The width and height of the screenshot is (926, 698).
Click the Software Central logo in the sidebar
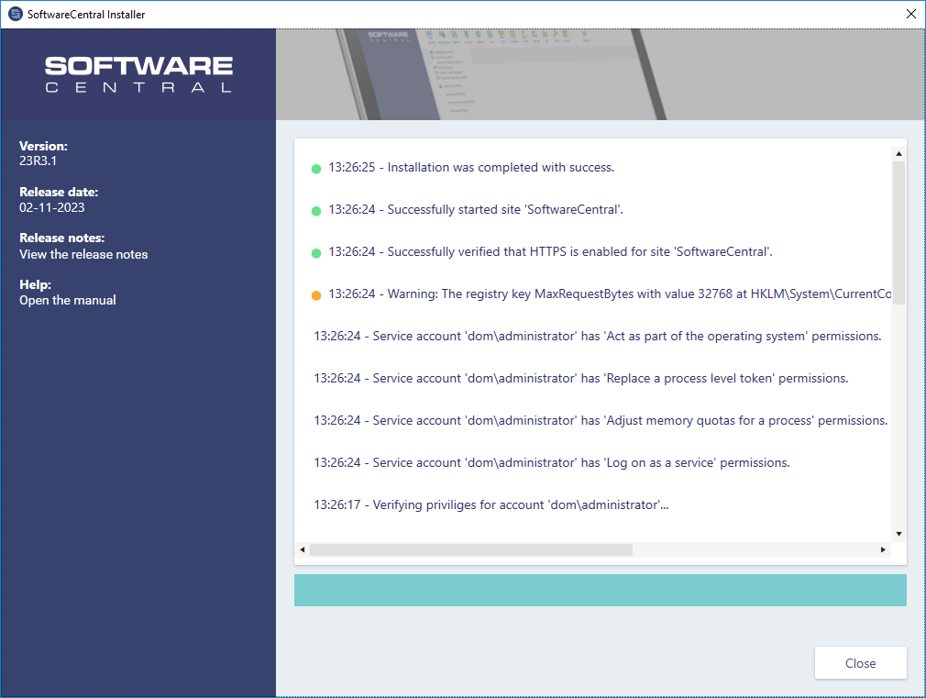pos(138,74)
